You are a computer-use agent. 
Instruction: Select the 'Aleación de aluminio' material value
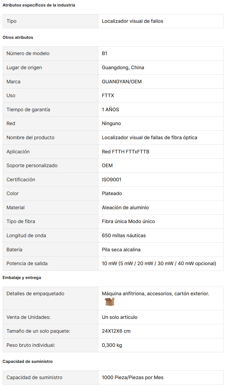tap(125, 208)
